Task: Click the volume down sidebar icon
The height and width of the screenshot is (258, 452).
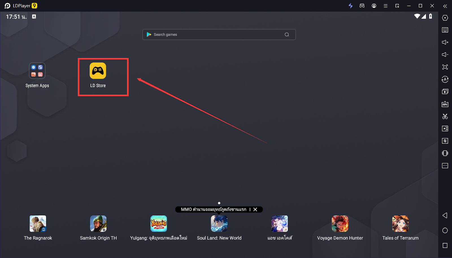Action: tap(445, 54)
